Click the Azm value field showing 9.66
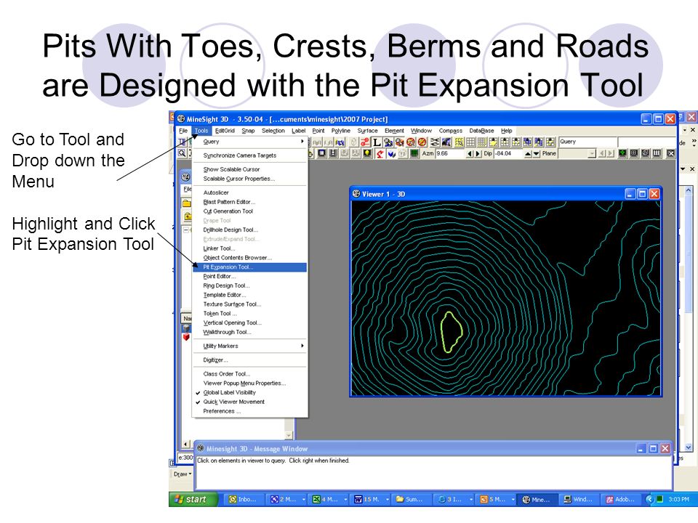 450,153
